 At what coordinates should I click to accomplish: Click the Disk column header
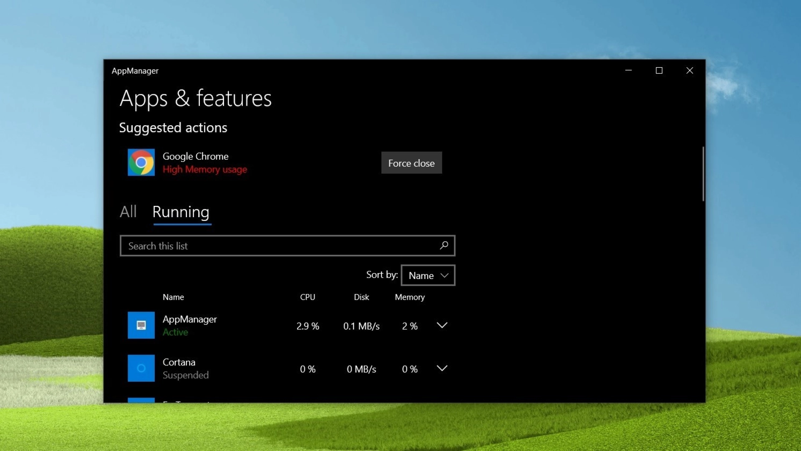[x=361, y=297]
